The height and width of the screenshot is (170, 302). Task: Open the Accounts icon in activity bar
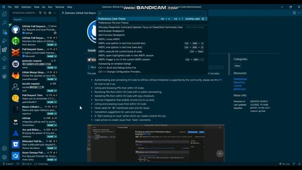(4, 148)
